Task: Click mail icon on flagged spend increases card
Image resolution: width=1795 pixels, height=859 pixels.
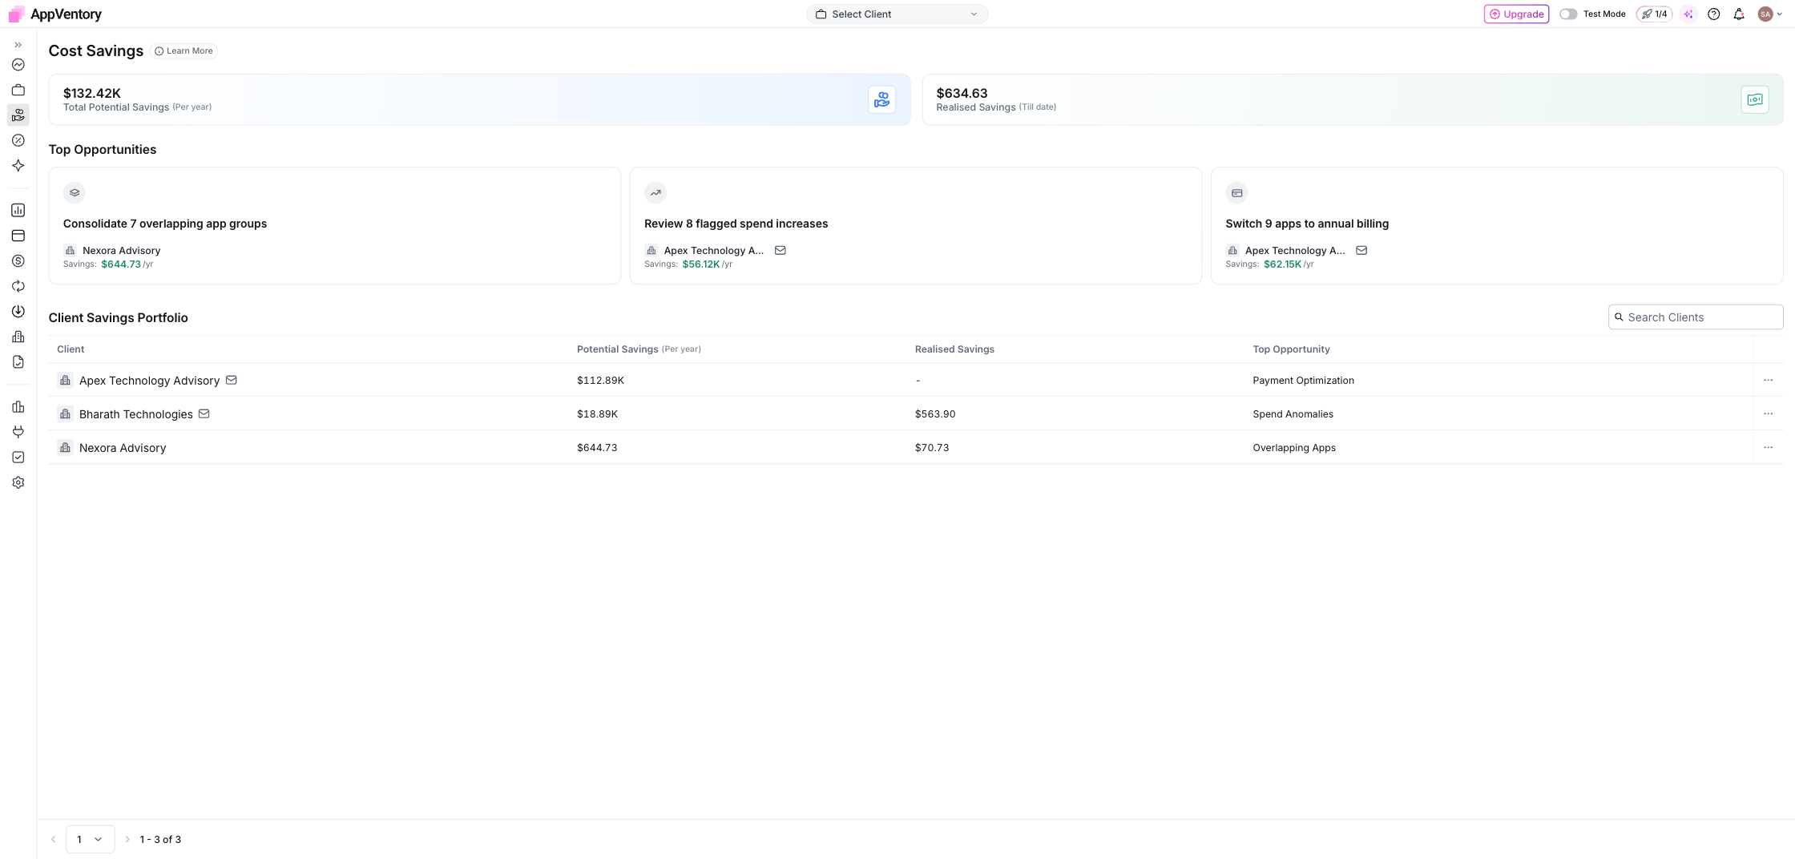Action: tap(780, 250)
